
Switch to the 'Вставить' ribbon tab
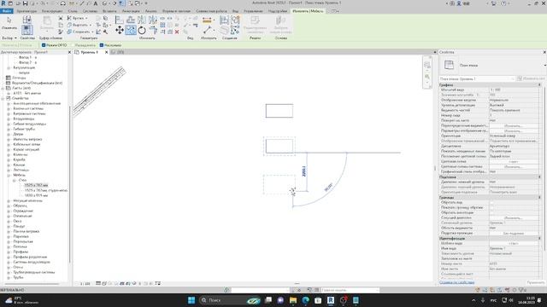pyautogui.click(x=109, y=11)
